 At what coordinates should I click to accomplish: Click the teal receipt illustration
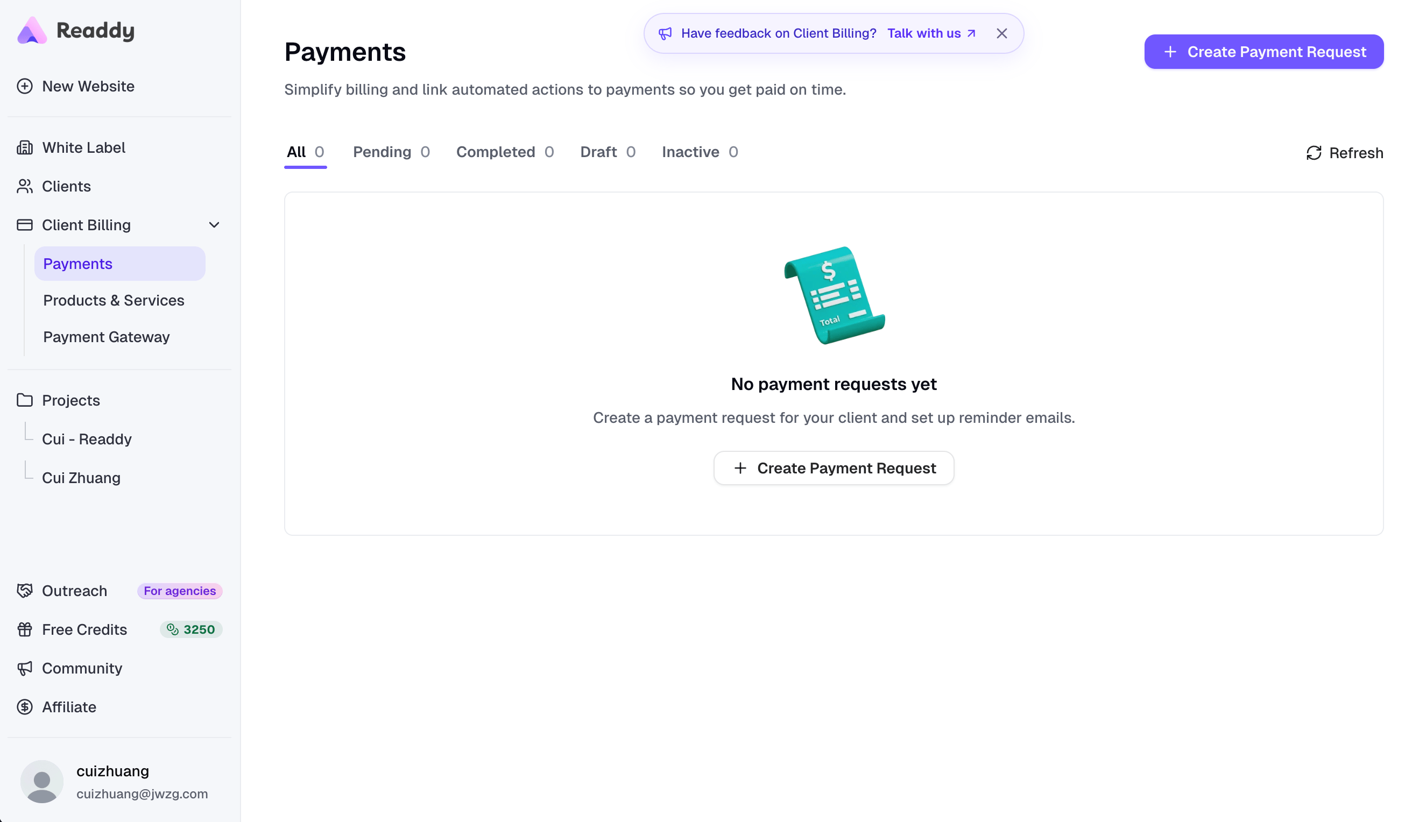coord(834,295)
